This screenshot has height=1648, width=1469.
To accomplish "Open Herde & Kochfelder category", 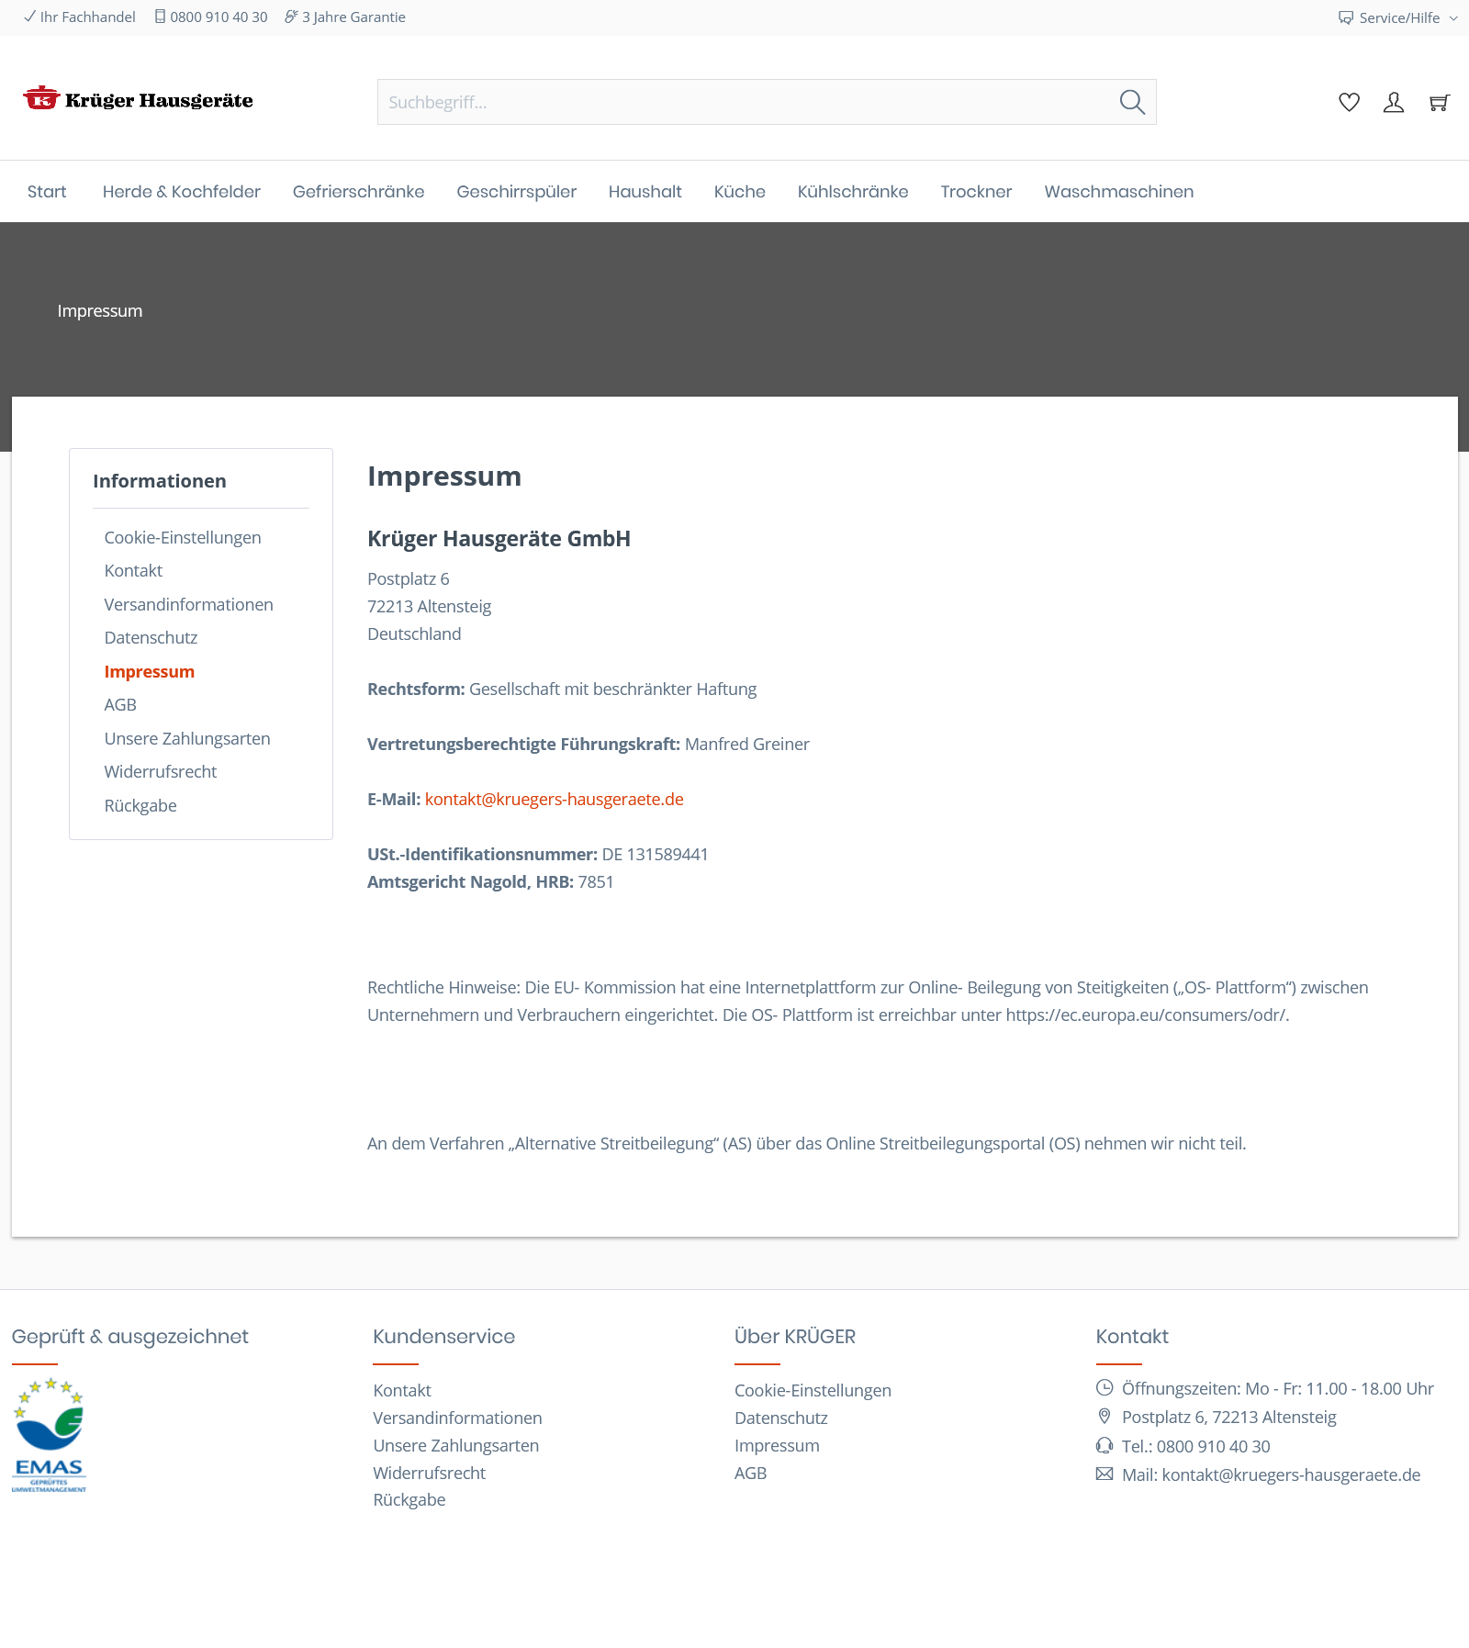I will 182,192.
